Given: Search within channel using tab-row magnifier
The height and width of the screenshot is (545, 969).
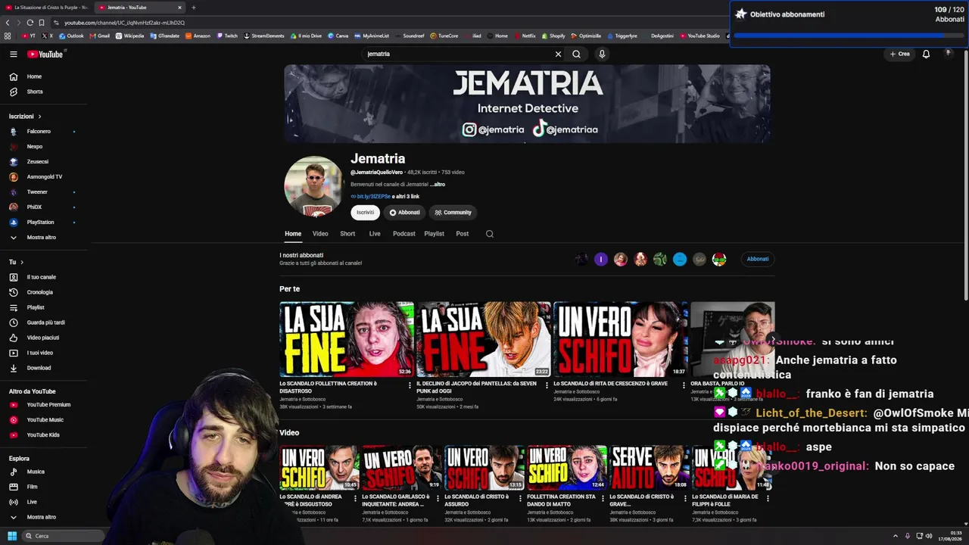Looking at the screenshot, I should coord(489,234).
